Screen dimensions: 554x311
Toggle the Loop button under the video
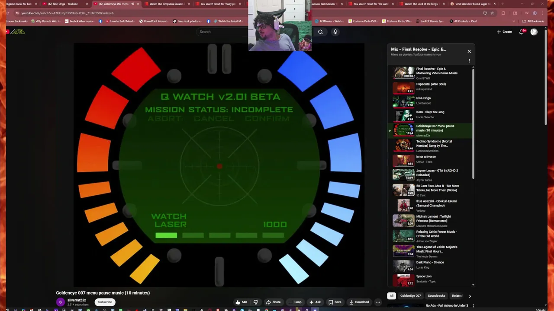296,302
